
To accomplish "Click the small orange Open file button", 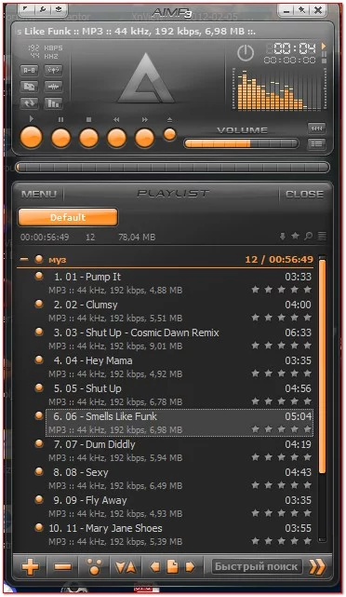I will point(169,134).
